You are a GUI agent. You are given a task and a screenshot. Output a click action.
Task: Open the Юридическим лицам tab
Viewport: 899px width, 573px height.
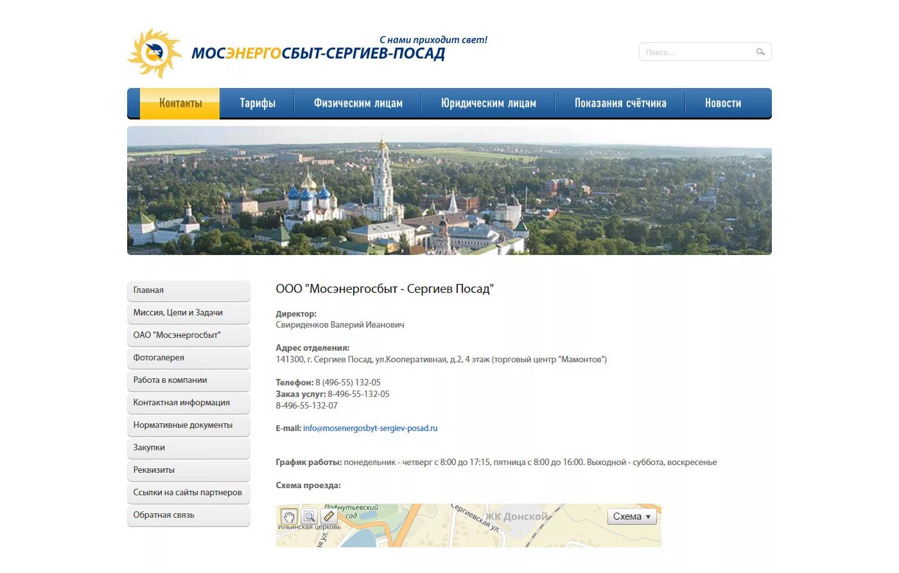coord(489,103)
